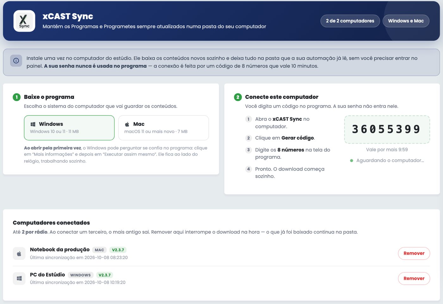The height and width of the screenshot is (304, 443).
Task: Remove the PC do Estúdio computer
Action: pos(414,278)
